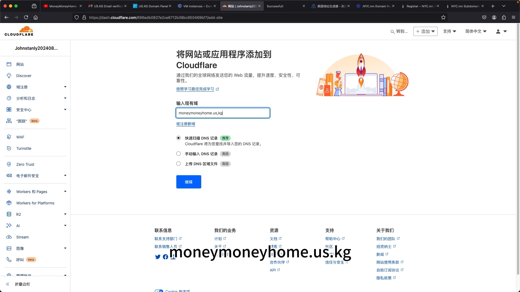Click the 图像 picture icon
The width and height of the screenshot is (520, 292).
coord(9,248)
